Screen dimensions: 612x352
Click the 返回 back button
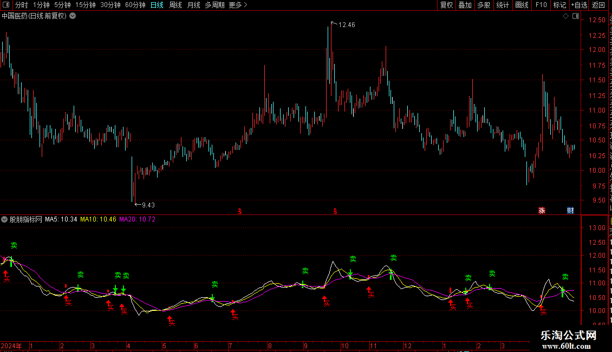click(598, 5)
